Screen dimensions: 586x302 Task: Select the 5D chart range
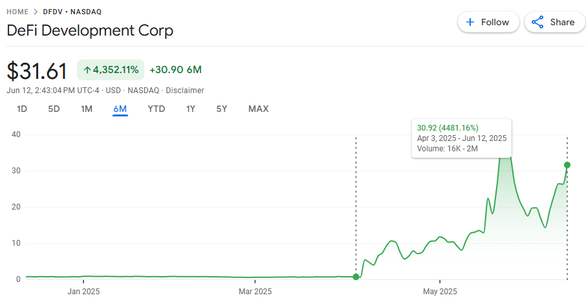click(54, 109)
